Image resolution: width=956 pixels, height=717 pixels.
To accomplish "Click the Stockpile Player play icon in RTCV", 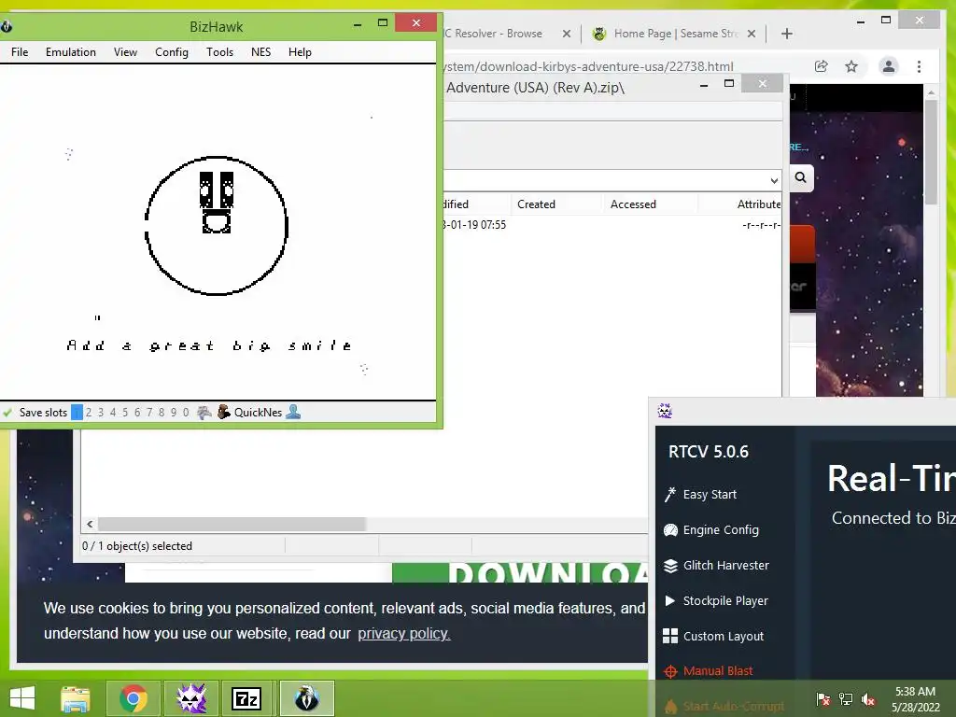I will click(670, 600).
